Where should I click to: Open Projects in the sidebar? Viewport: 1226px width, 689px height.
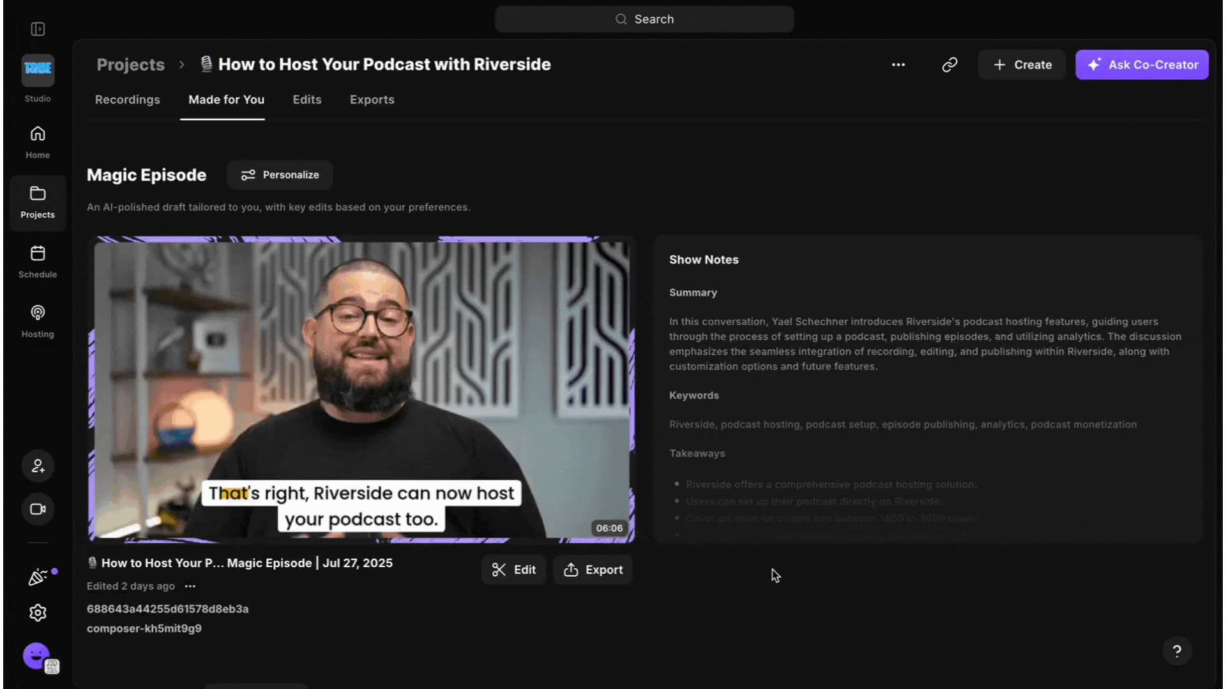tap(38, 203)
